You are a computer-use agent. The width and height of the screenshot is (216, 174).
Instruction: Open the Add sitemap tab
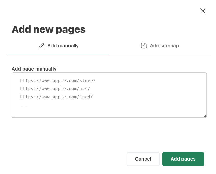(160, 46)
